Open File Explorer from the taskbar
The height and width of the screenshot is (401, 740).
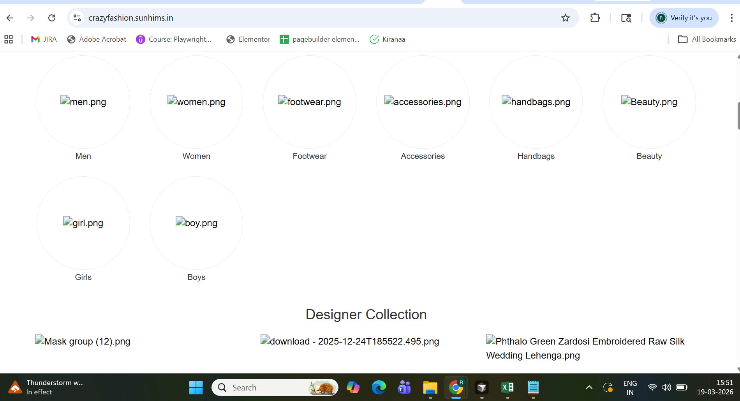click(x=430, y=387)
